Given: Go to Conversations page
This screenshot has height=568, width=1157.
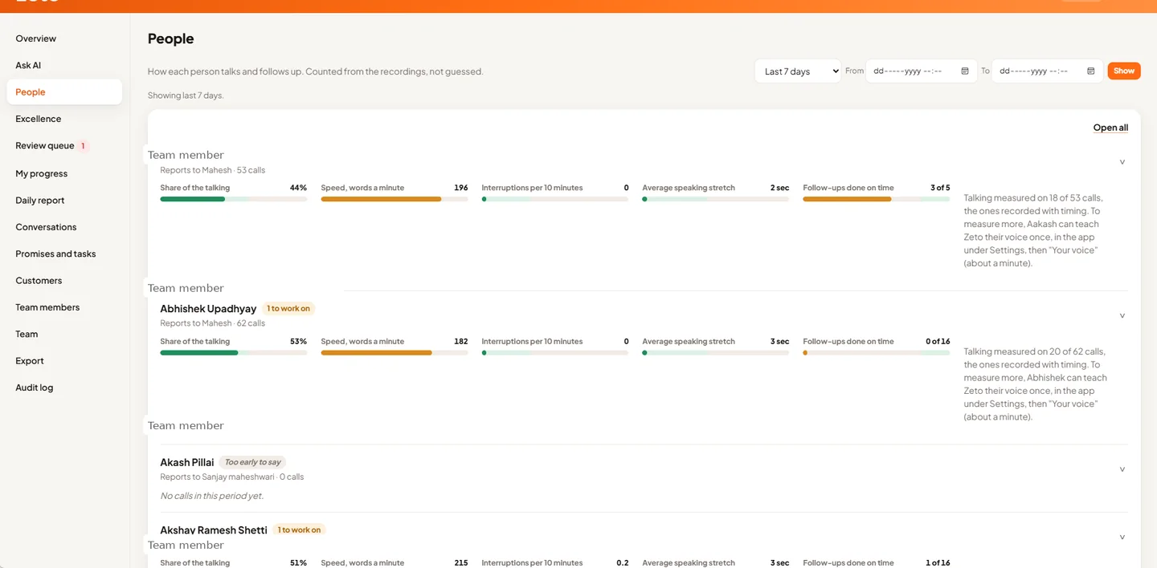Looking at the screenshot, I should pyautogui.click(x=64, y=227).
